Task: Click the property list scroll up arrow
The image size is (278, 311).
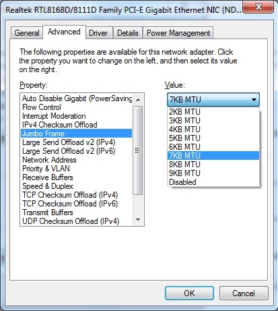Action: 138,100
